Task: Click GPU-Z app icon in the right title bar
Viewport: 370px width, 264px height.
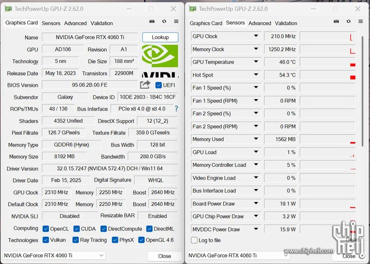Action: pyautogui.click(x=193, y=9)
